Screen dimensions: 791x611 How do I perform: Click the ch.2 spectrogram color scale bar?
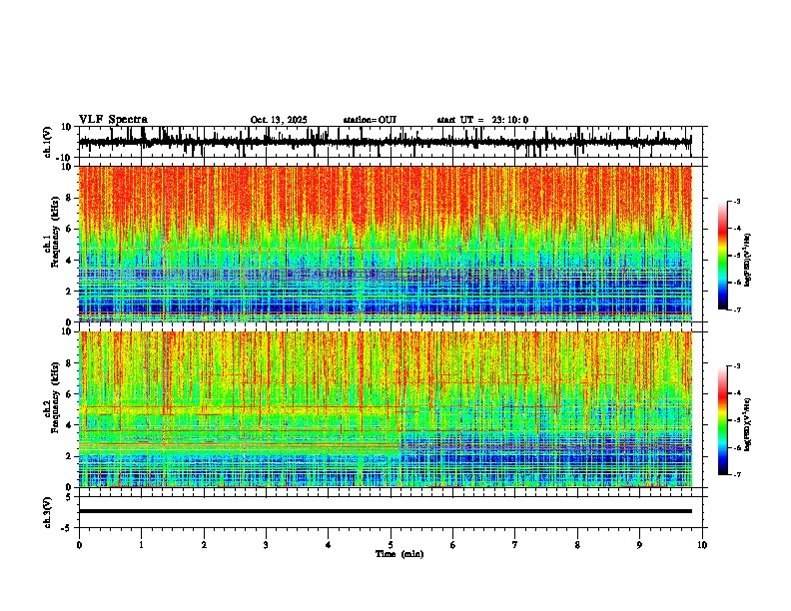click(x=723, y=420)
